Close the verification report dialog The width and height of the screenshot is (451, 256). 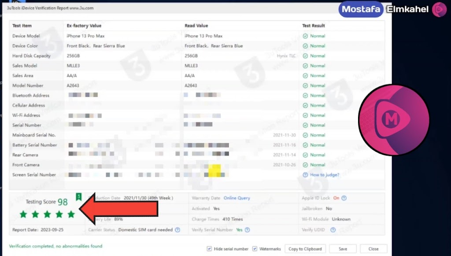373,249
